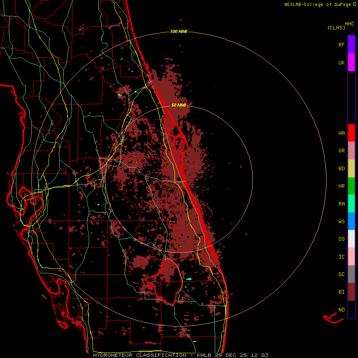Click the ND black legend swatch

click(x=351, y=309)
